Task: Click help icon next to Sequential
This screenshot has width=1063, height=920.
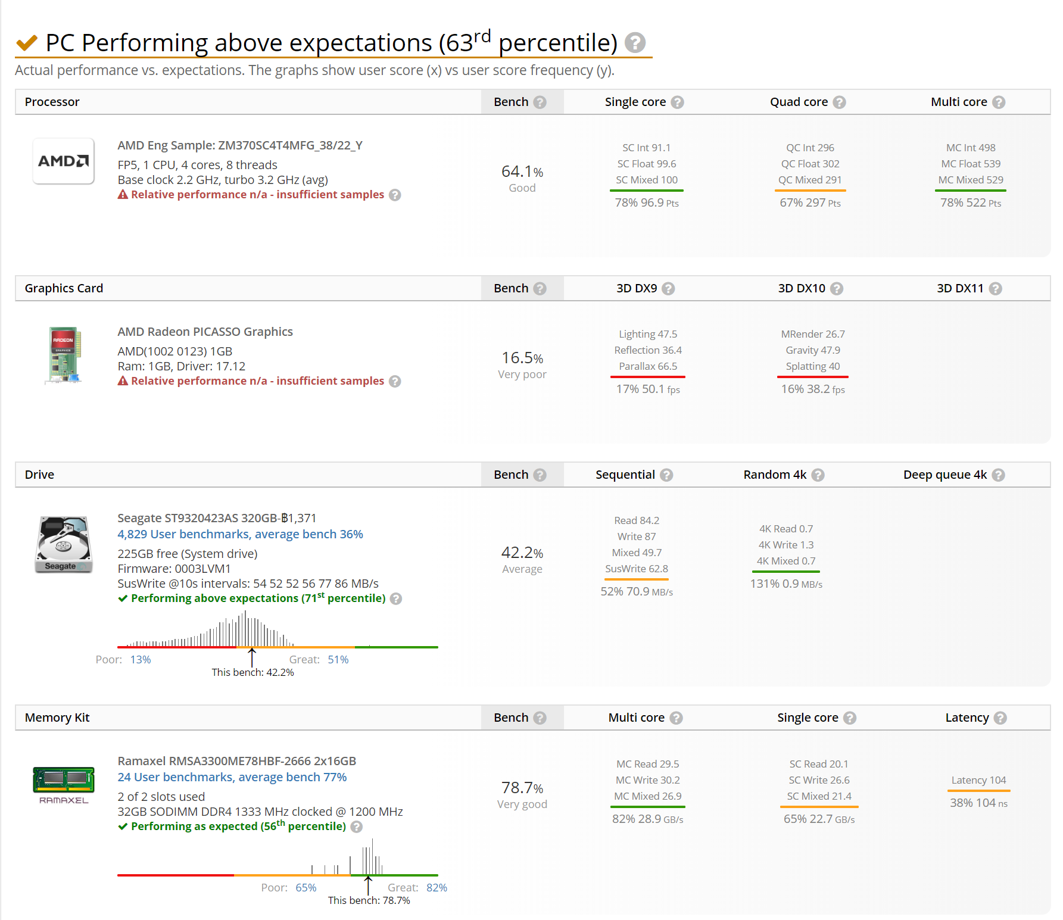Action: (x=667, y=475)
